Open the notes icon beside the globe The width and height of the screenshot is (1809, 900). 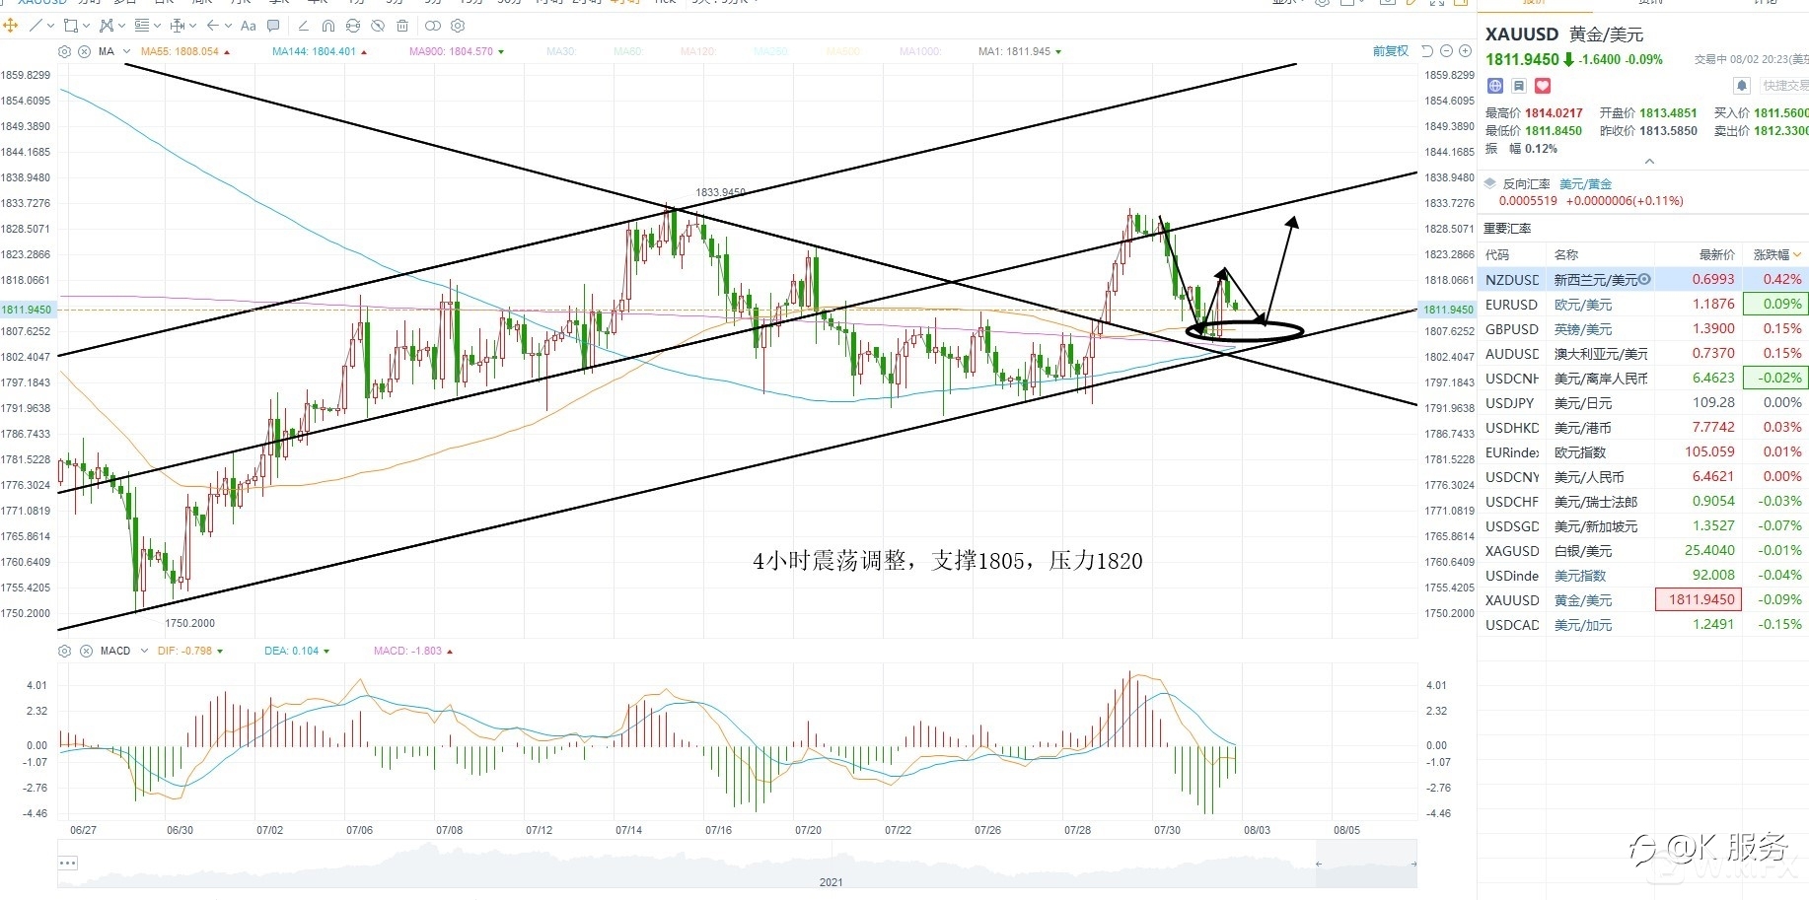pos(1519,86)
